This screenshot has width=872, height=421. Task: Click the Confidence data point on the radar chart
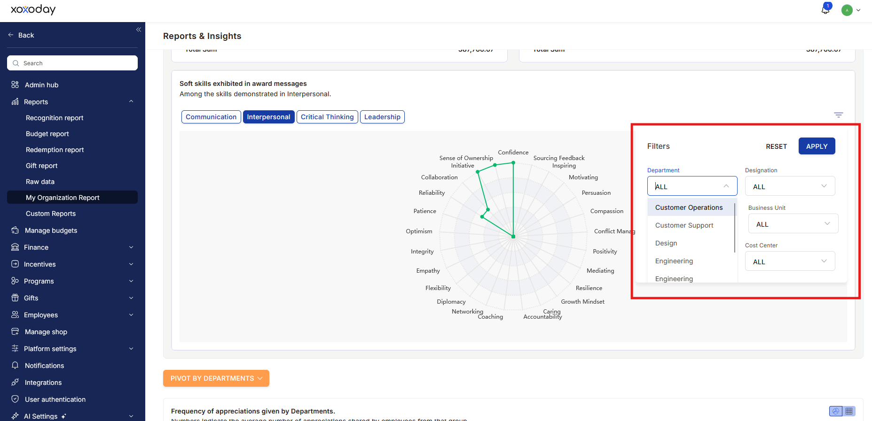(513, 162)
